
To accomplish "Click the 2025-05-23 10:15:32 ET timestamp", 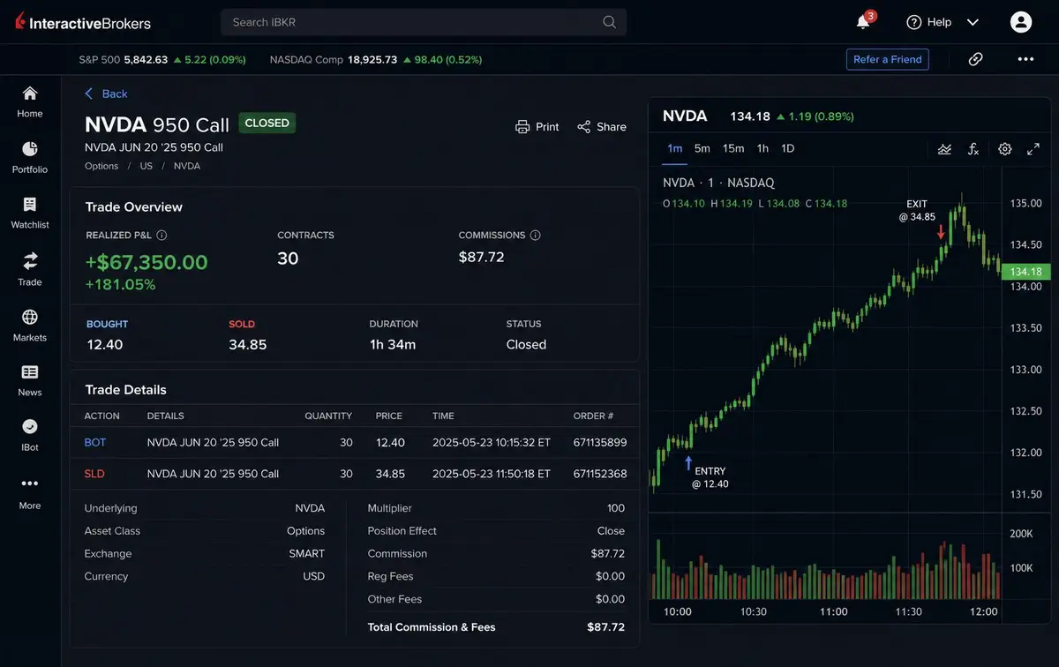I will click(492, 443).
